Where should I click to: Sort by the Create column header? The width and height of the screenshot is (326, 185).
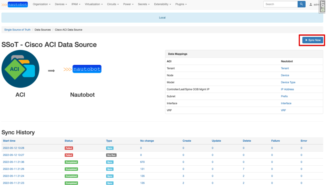coord(187,141)
